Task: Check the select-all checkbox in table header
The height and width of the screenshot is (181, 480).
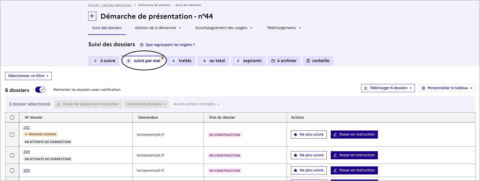Action: point(12,117)
